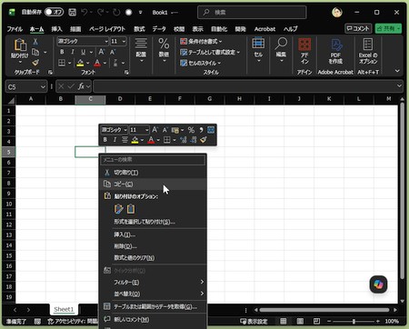
Task: Open the Name Box C5 dropdown
Action: tap(43, 87)
